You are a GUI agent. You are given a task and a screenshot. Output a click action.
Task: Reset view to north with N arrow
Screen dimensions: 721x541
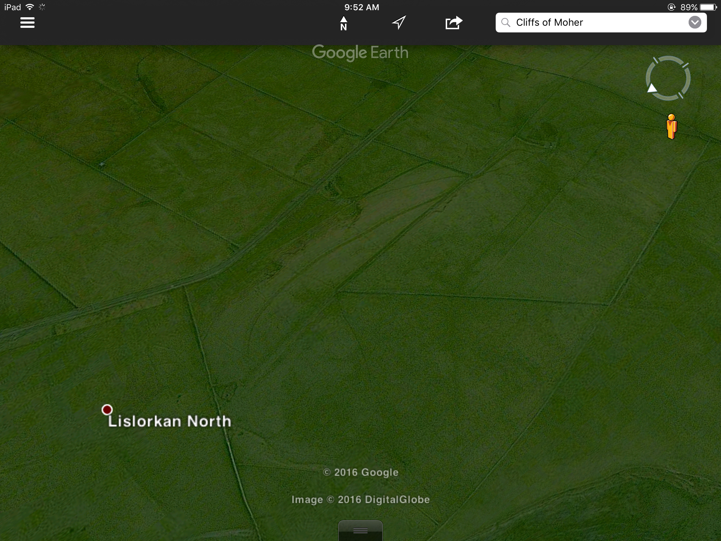(x=344, y=23)
